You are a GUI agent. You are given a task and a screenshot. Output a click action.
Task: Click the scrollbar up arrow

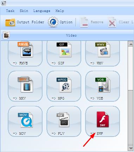[131, 44]
